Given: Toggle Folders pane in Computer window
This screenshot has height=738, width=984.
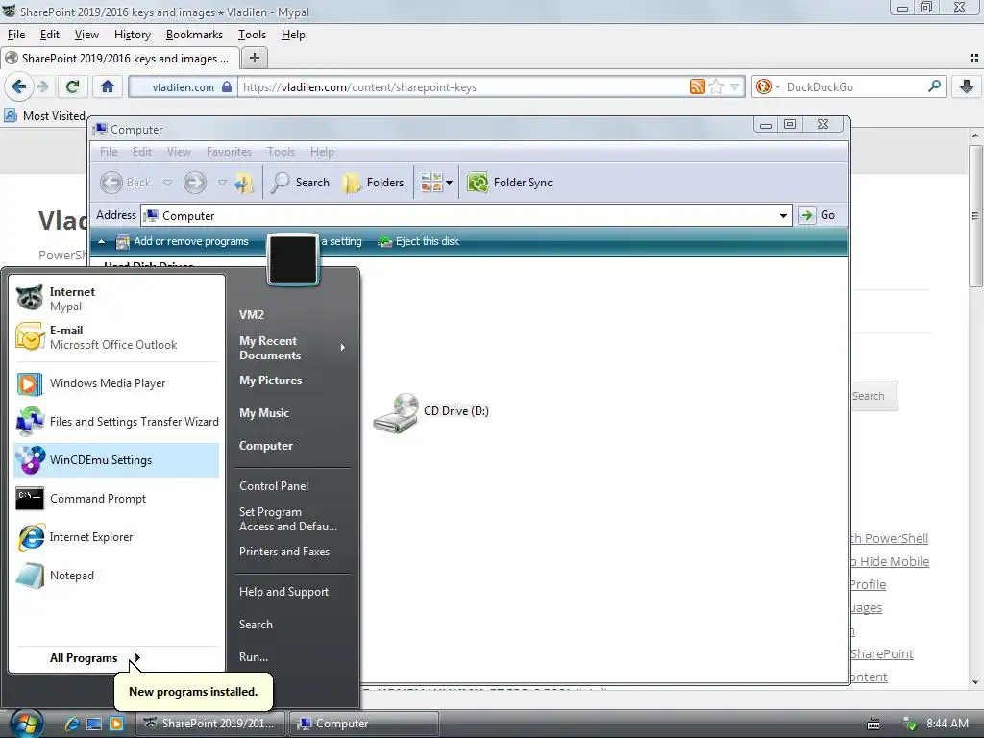Looking at the screenshot, I should tap(373, 183).
